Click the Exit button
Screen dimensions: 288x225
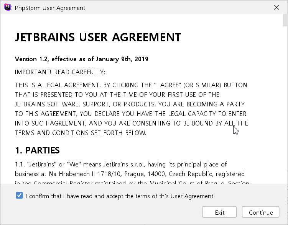219,212
